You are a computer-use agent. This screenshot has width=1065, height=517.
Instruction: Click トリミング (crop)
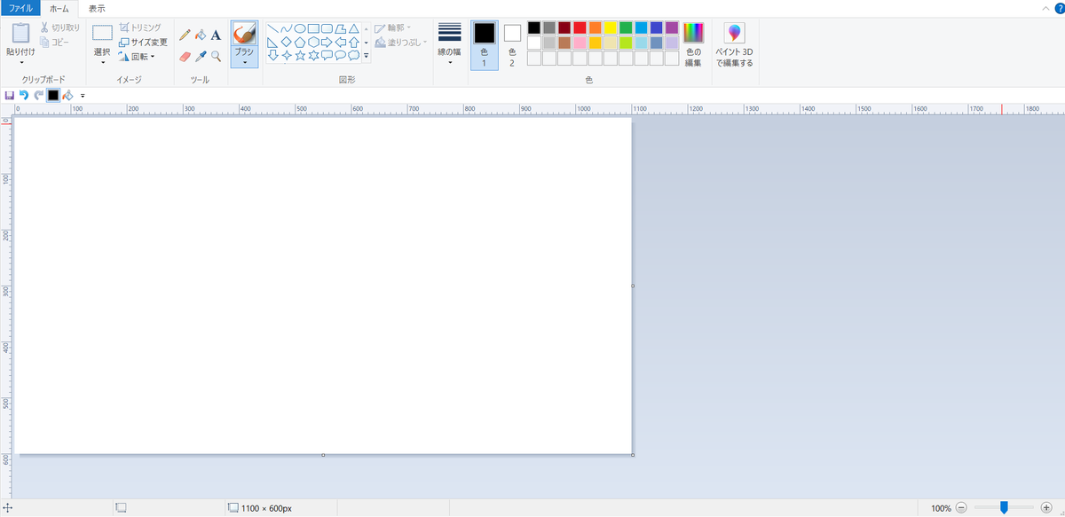tap(140, 27)
